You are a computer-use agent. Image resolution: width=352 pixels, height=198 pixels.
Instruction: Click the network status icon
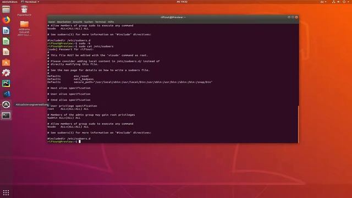(x=334, y=2)
